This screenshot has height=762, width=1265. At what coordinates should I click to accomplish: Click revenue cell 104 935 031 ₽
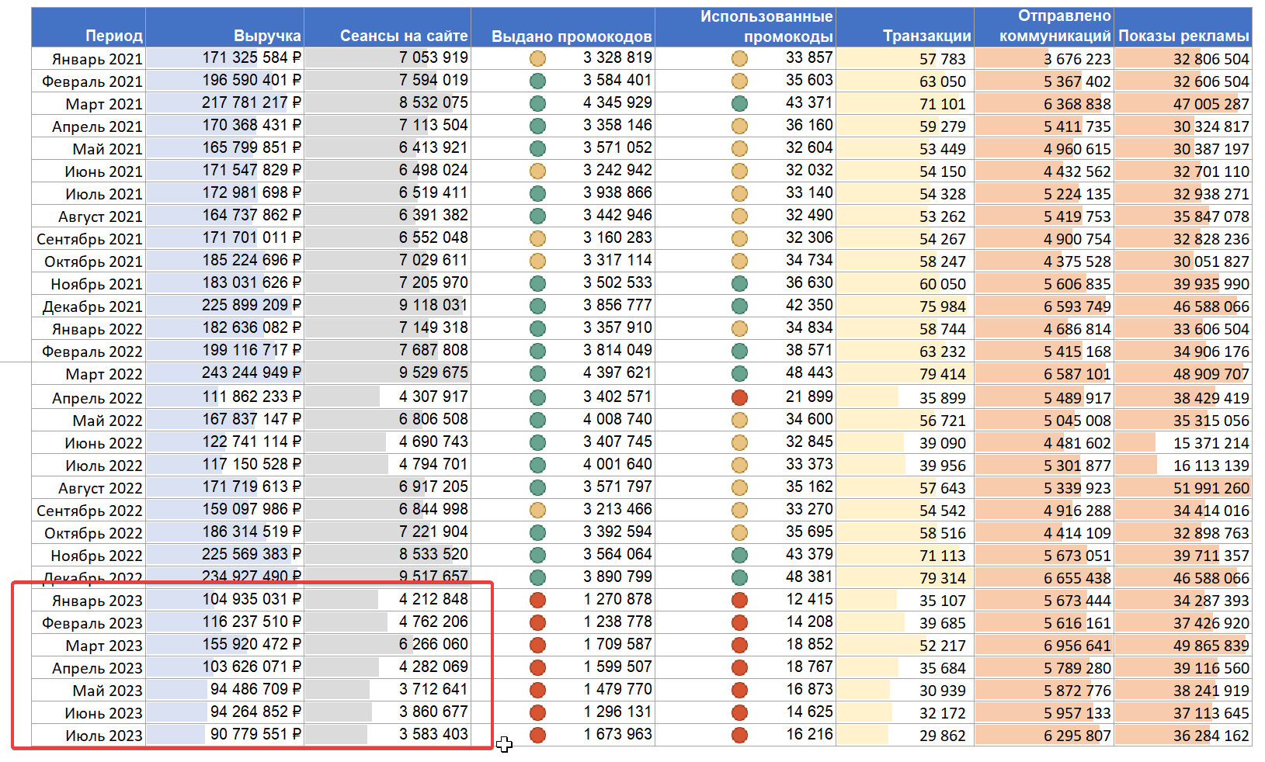click(224, 601)
